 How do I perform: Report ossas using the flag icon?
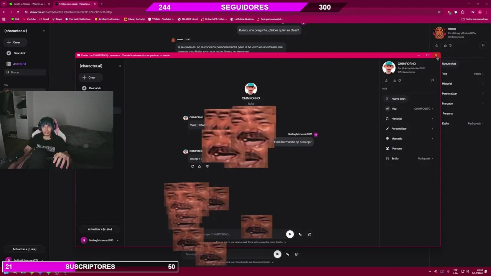point(483,45)
